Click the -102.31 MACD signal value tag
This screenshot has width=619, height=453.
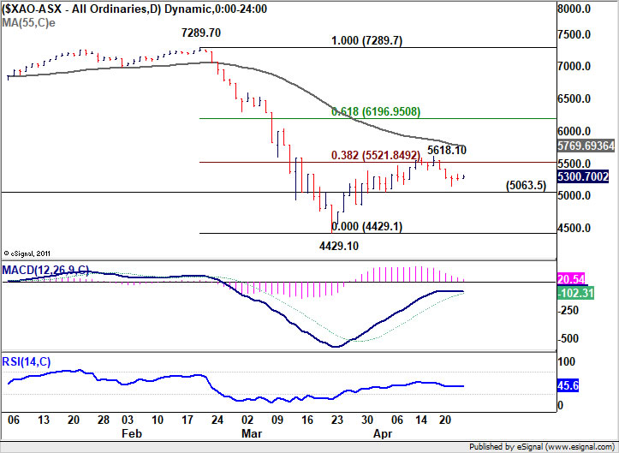(575, 293)
